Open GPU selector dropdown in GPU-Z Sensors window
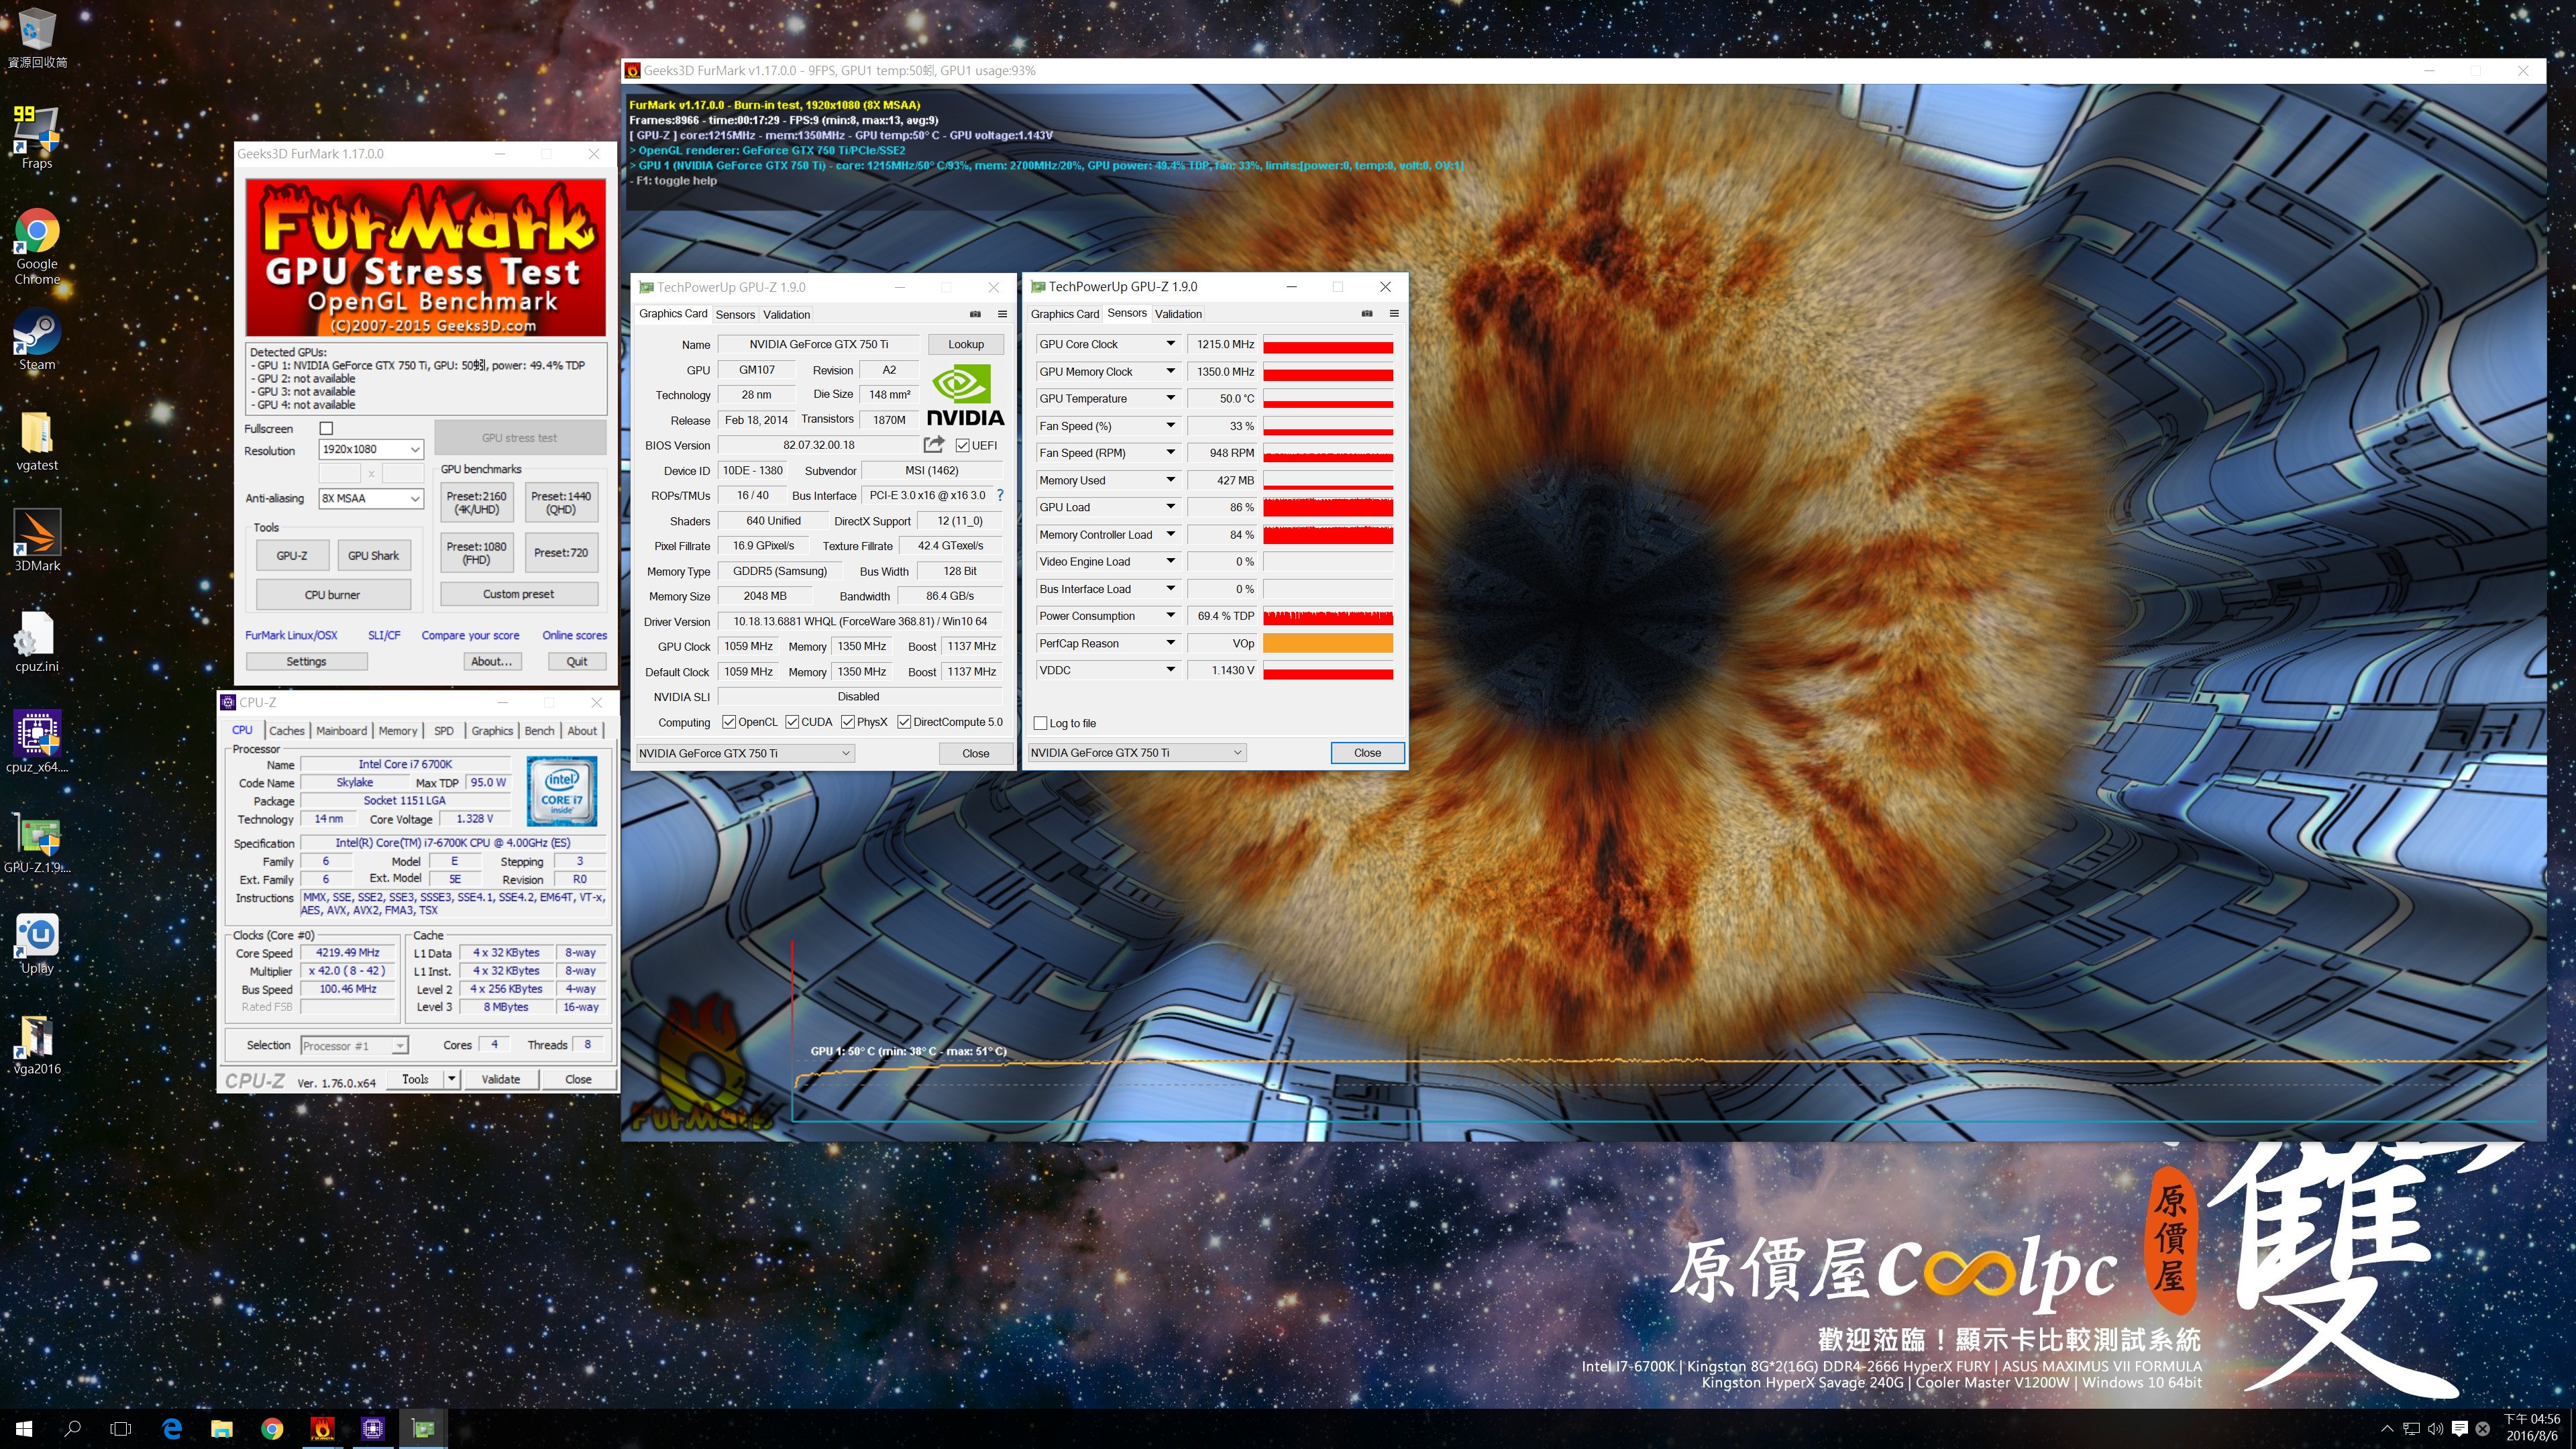The image size is (2576, 1449). pyautogui.click(x=1137, y=752)
